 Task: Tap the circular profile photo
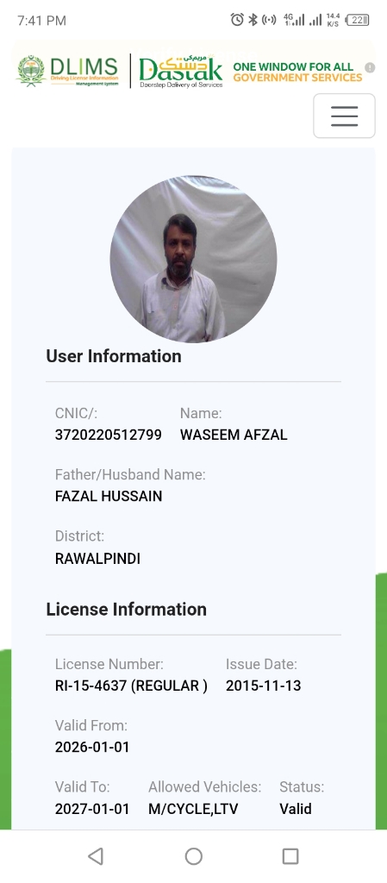pyautogui.click(x=193, y=259)
